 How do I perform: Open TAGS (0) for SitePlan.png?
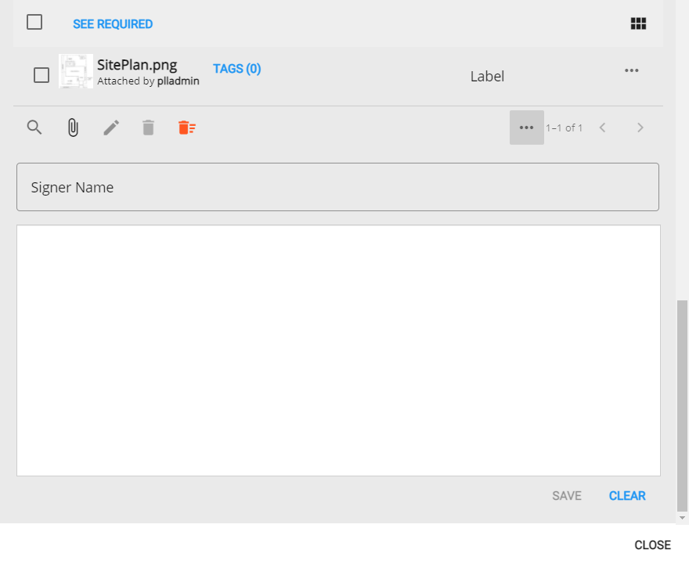click(236, 69)
